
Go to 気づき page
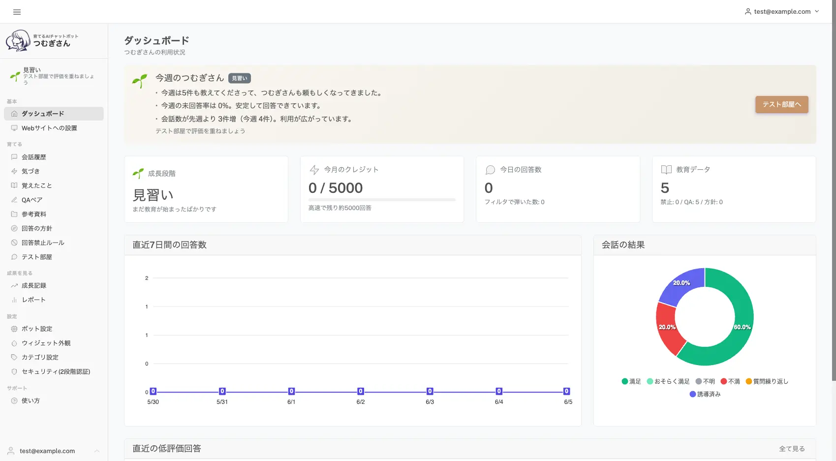pos(54,171)
